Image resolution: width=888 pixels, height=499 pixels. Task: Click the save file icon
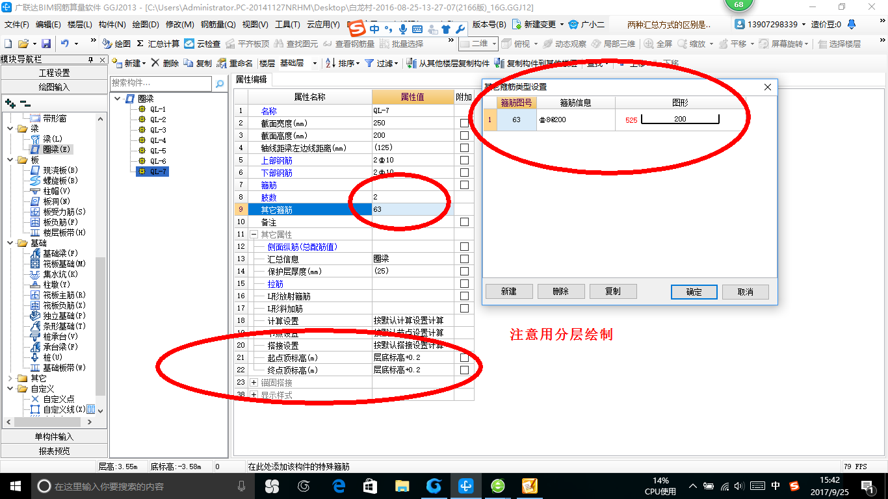(46, 44)
